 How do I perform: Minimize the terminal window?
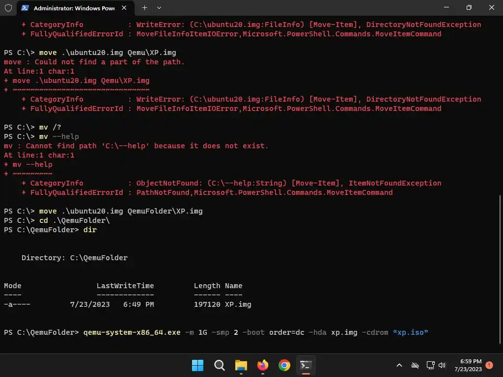(446, 7)
